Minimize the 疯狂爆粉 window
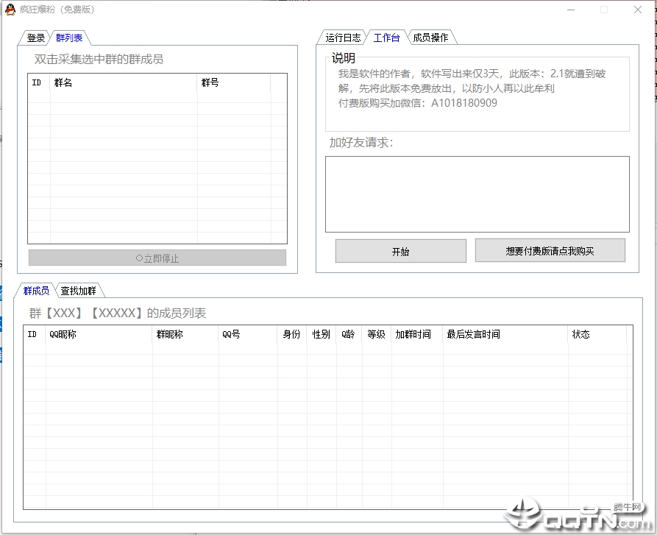 pos(571,10)
